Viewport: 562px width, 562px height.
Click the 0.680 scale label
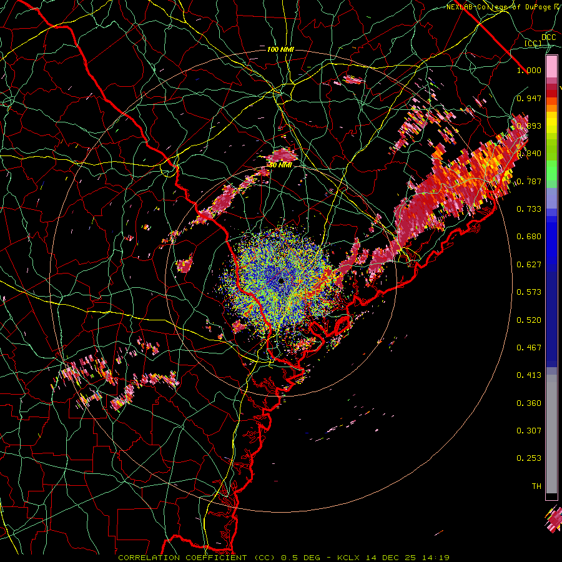click(x=529, y=237)
